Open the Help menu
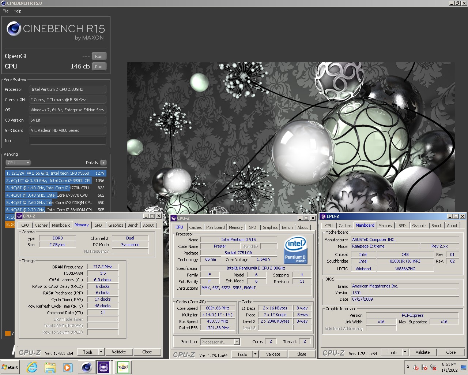The height and width of the screenshot is (375, 468). [18, 11]
